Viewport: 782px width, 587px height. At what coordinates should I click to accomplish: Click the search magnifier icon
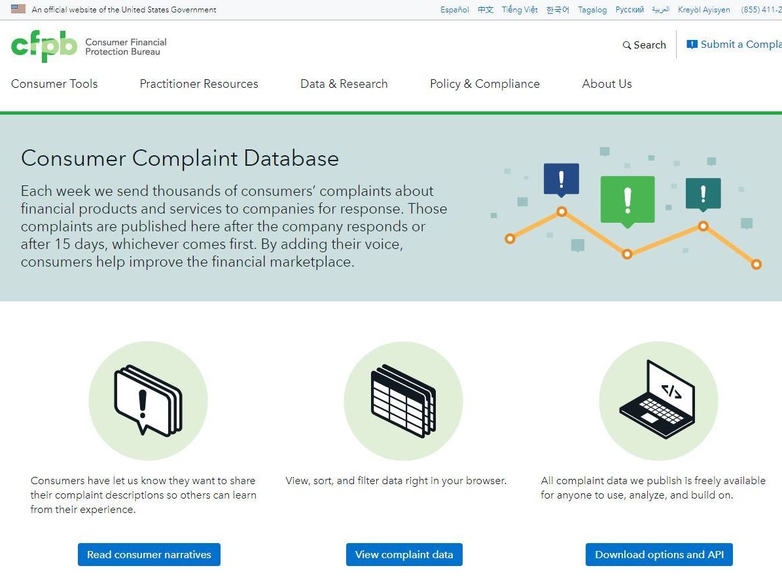coord(626,46)
